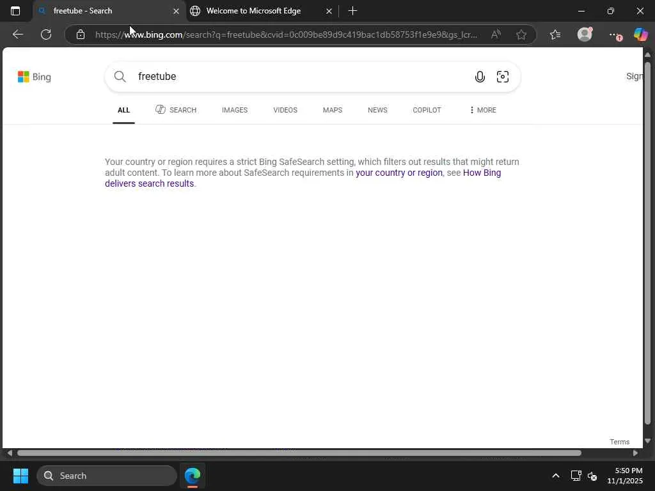Submit search with magnifier icon
The width and height of the screenshot is (655, 491).
[120, 77]
